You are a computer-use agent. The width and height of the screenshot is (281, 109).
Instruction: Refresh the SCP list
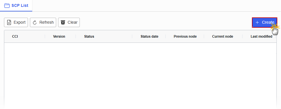coord(43,23)
